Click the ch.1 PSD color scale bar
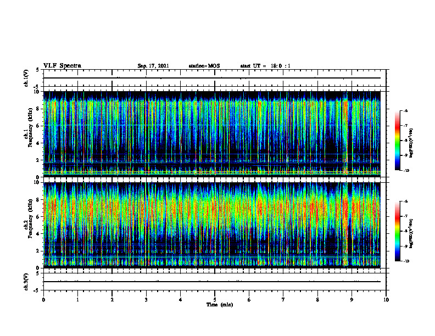 coord(398,141)
